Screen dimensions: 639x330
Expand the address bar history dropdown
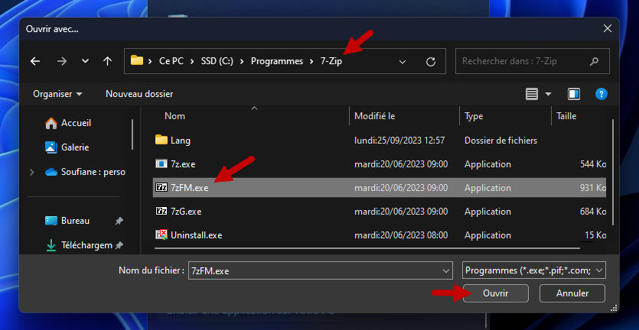tap(403, 62)
